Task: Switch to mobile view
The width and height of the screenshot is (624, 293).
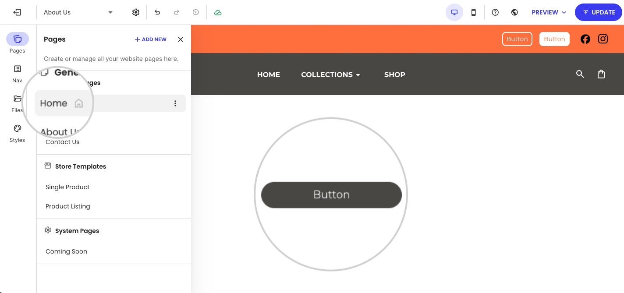Action: pos(474,12)
